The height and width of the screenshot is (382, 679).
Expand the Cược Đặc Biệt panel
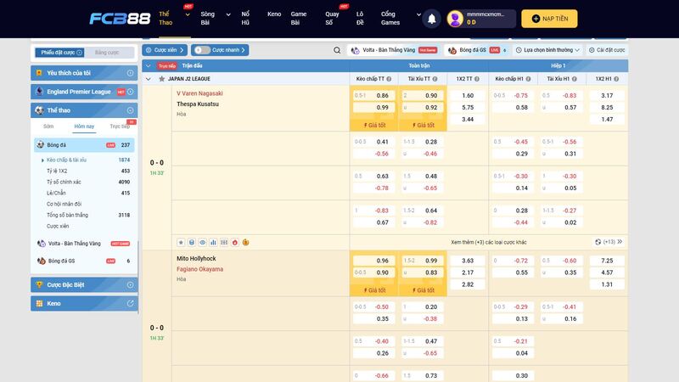point(130,285)
